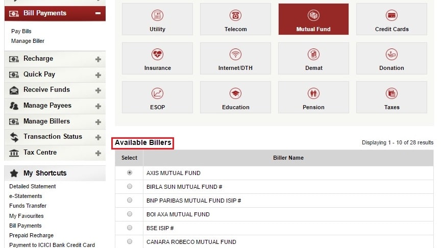This screenshot has width=443, height=248.
Task: Open the Recharge menu label
Action: click(38, 59)
